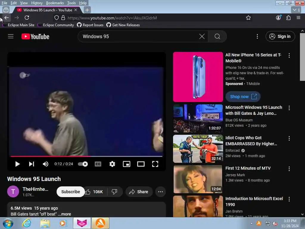The image size is (305, 229).
Task: Subscribe to TheHirnhe channel
Action: [x=71, y=192]
